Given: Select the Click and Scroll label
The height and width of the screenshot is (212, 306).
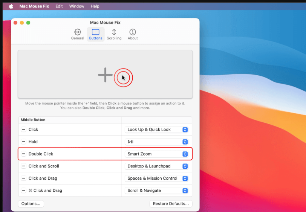Looking at the screenshot, I should pyautogui.click(x=44, y=166).
